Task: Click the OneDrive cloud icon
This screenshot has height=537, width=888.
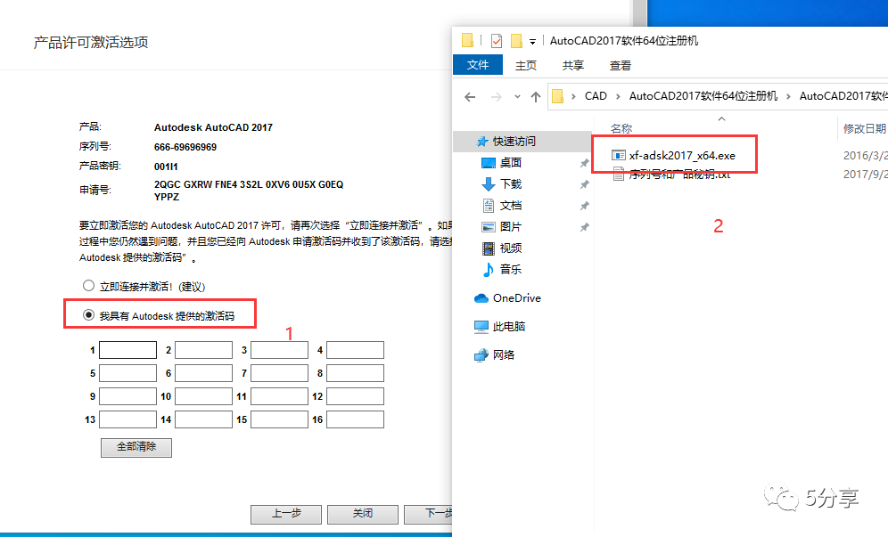Action: pyautogui.click(x=481, y=298)
